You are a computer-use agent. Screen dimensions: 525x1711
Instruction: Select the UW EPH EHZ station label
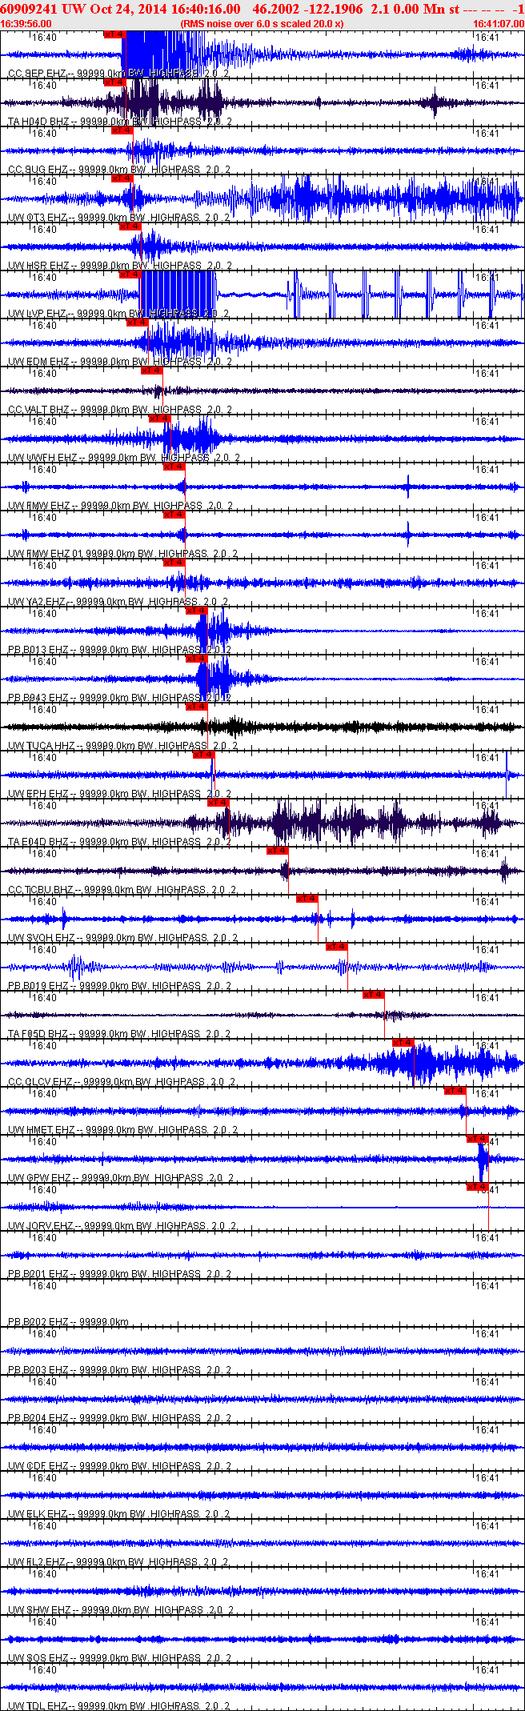click(x=120, y=794)
